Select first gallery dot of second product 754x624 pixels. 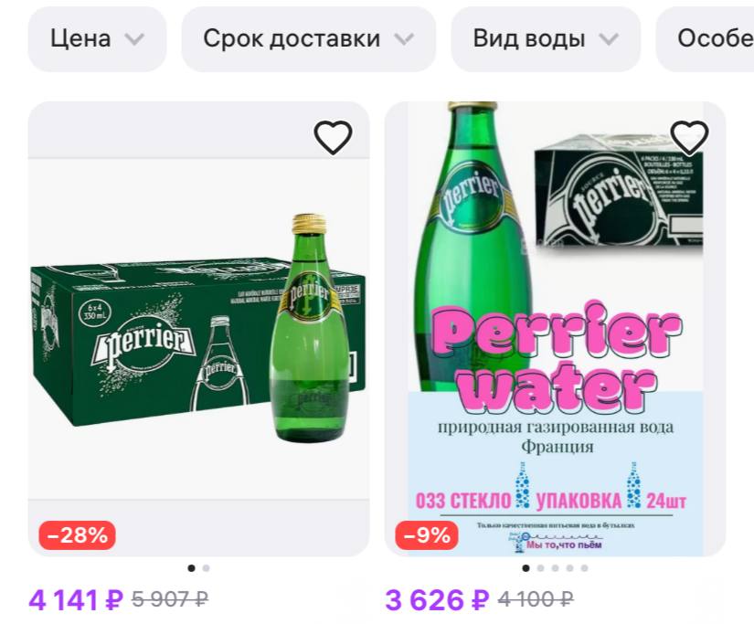[x=526, y=568]
